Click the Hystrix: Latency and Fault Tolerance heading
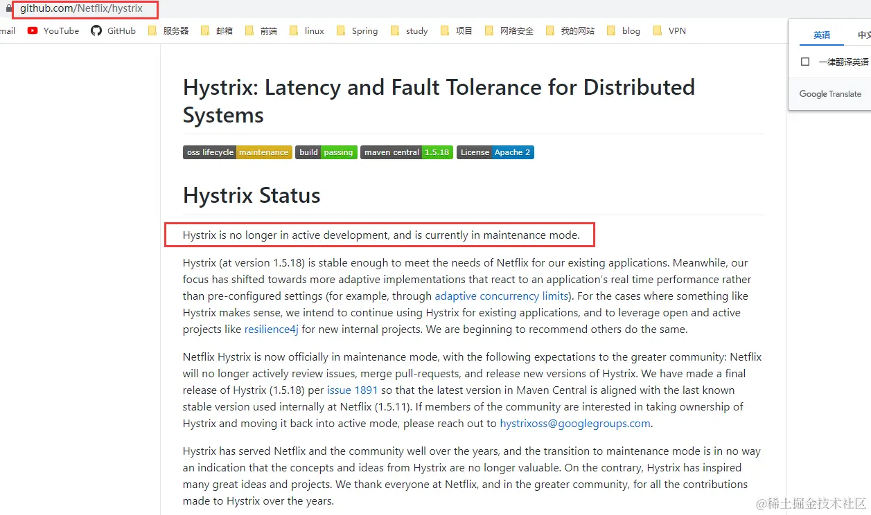The height and width of the screenshot is (515, 871). [x=439, y=101]
